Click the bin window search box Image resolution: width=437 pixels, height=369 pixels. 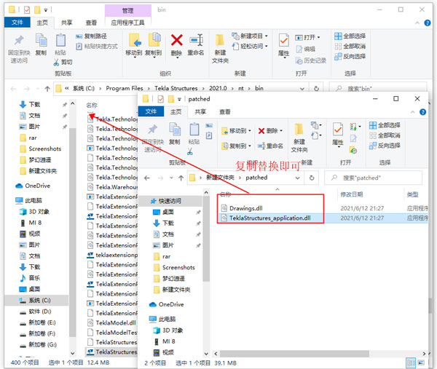click(x=378, y=88)
